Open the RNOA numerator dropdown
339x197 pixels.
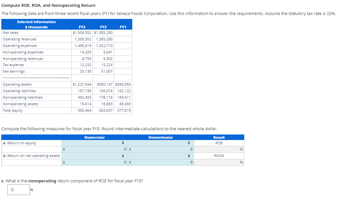tap(94, 156)
